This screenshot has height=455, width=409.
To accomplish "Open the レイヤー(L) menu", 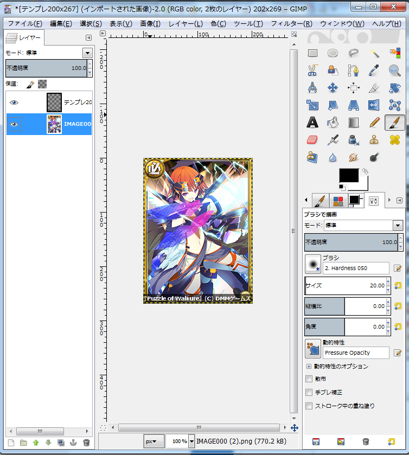I will coord(186,23).
